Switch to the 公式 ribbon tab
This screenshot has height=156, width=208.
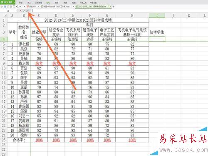(x=48, y=2)
